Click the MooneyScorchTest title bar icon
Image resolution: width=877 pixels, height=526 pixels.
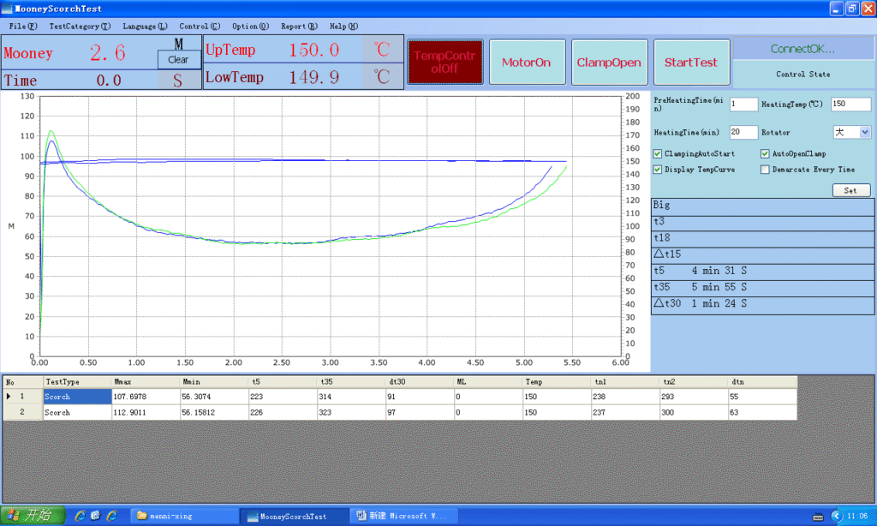click(x=8, y=8)
